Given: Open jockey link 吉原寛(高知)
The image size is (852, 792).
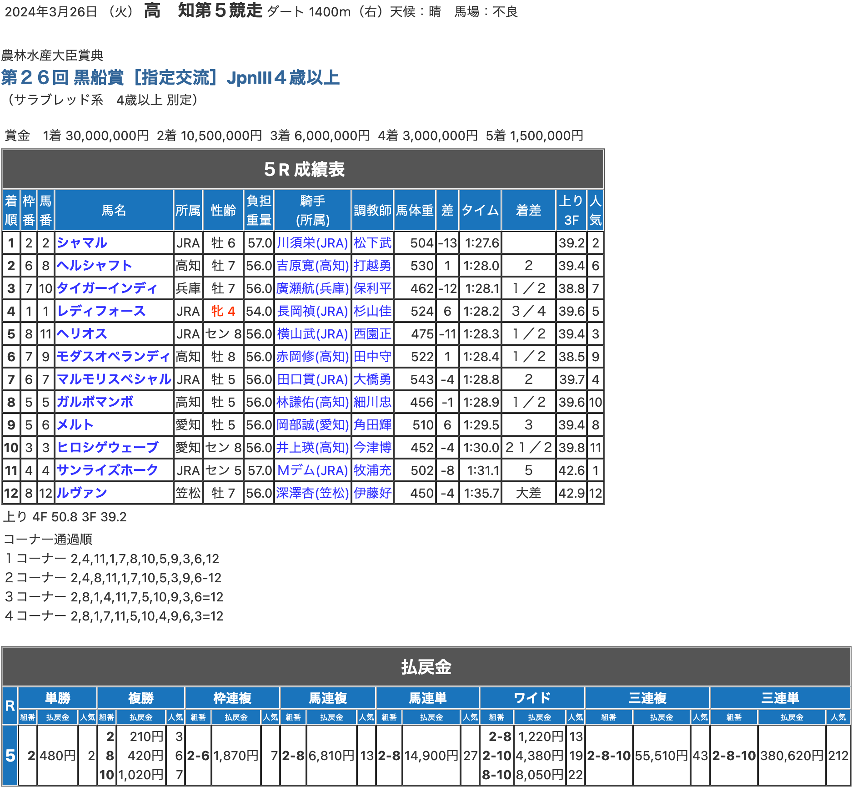Looking at the screenshot, I should click(x=312, y=266).
